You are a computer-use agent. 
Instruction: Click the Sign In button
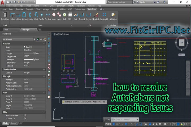tap(142, 2)
